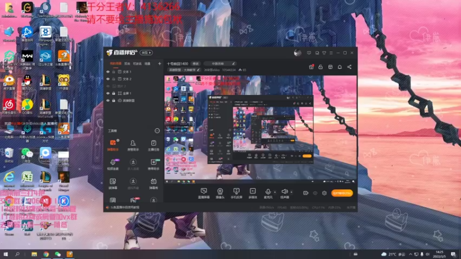Unlock the 英雄联盟 layer
Screen dimensions: 461x259
pyautogui.click(x=114, y=100)
